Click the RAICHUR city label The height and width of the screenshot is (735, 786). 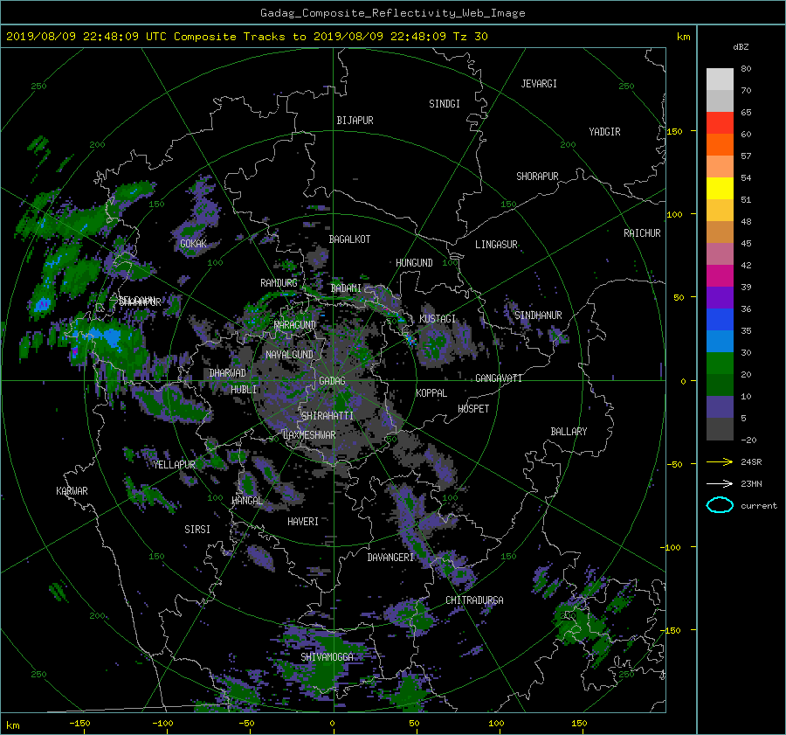click(642, 233)
